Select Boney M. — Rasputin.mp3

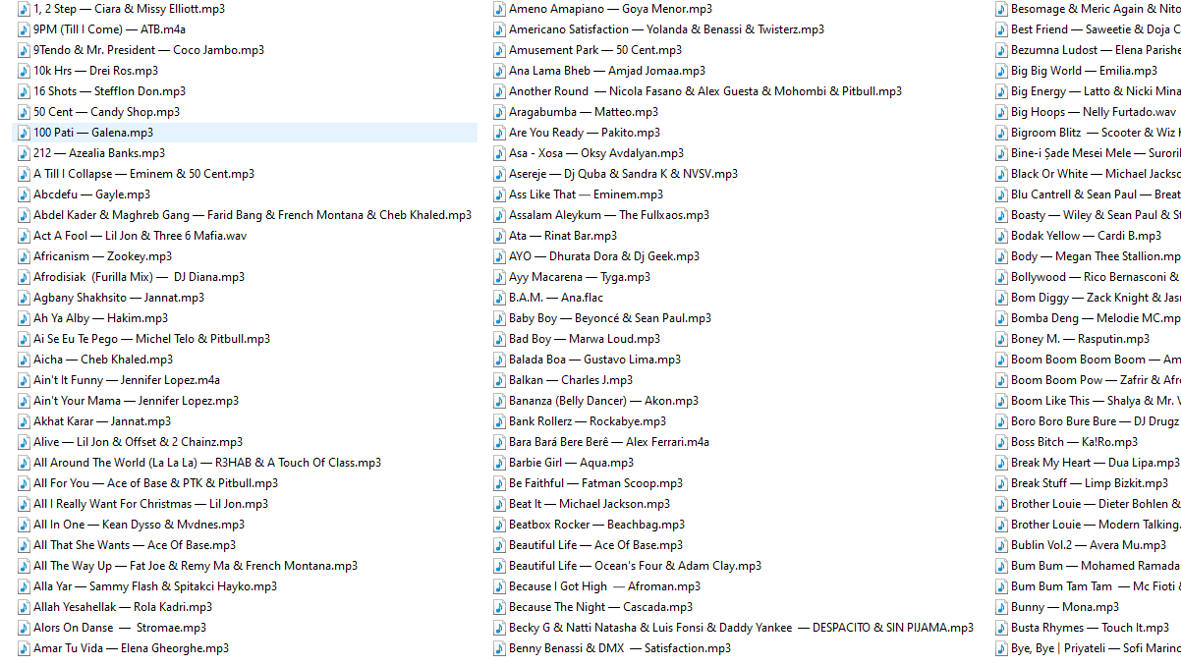point(1080,339)
